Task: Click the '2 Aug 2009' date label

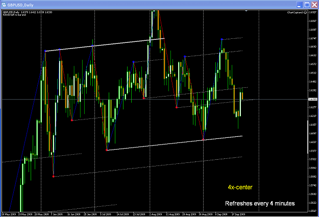Action: (x=156, y=214)
